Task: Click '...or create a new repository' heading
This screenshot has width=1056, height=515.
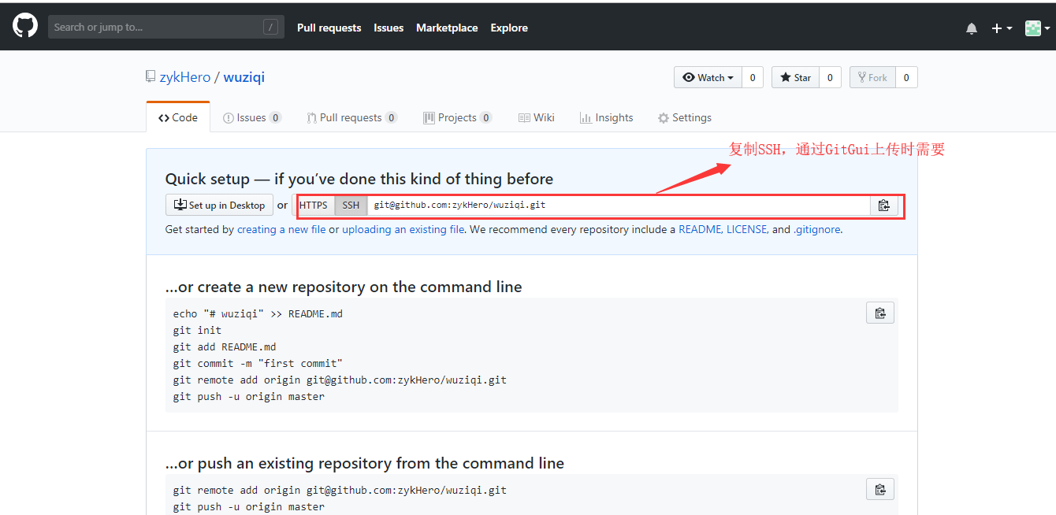Action: (x=344, y=287)
